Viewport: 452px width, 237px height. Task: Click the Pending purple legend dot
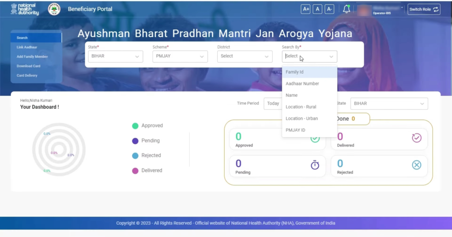tap(135, 141)
